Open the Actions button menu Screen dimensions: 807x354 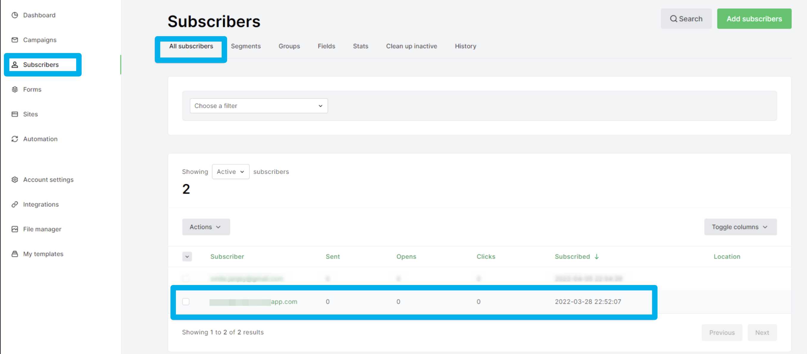pos(206,227)
